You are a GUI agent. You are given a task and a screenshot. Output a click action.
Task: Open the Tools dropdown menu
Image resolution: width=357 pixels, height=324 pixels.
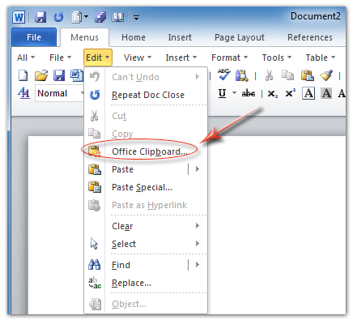click(277, 58)
